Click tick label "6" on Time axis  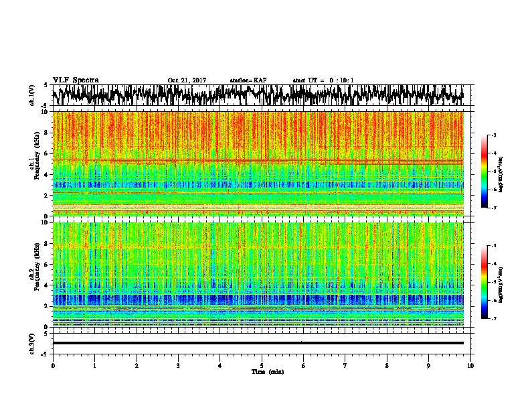pyautogui.click(x=303, y=366)
